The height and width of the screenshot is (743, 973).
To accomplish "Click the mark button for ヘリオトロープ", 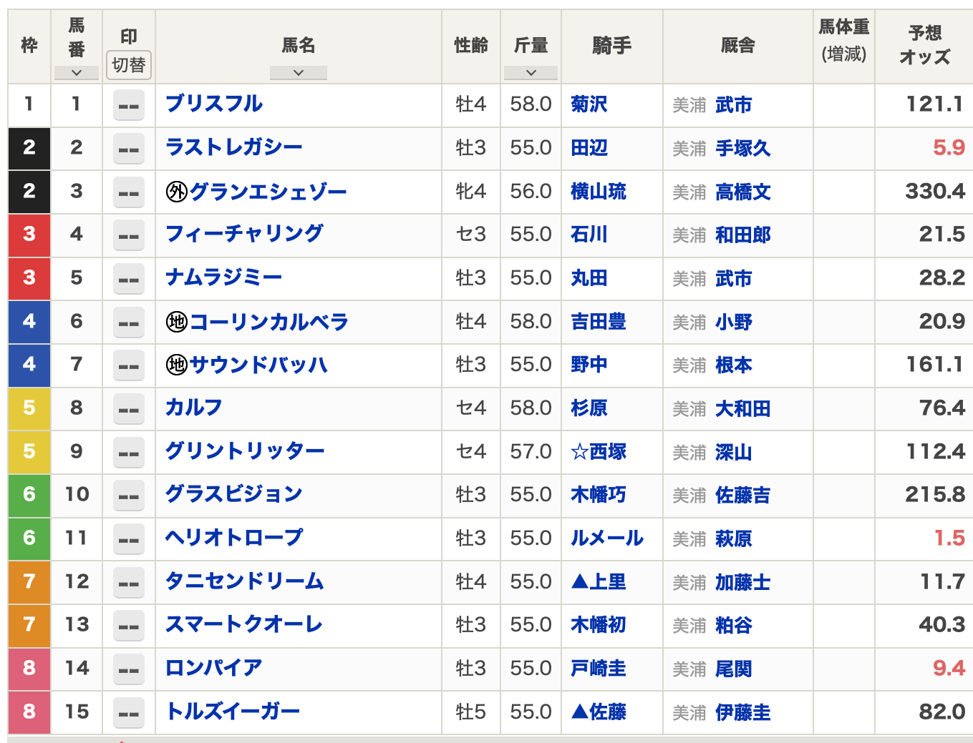I will coord(129,539).
